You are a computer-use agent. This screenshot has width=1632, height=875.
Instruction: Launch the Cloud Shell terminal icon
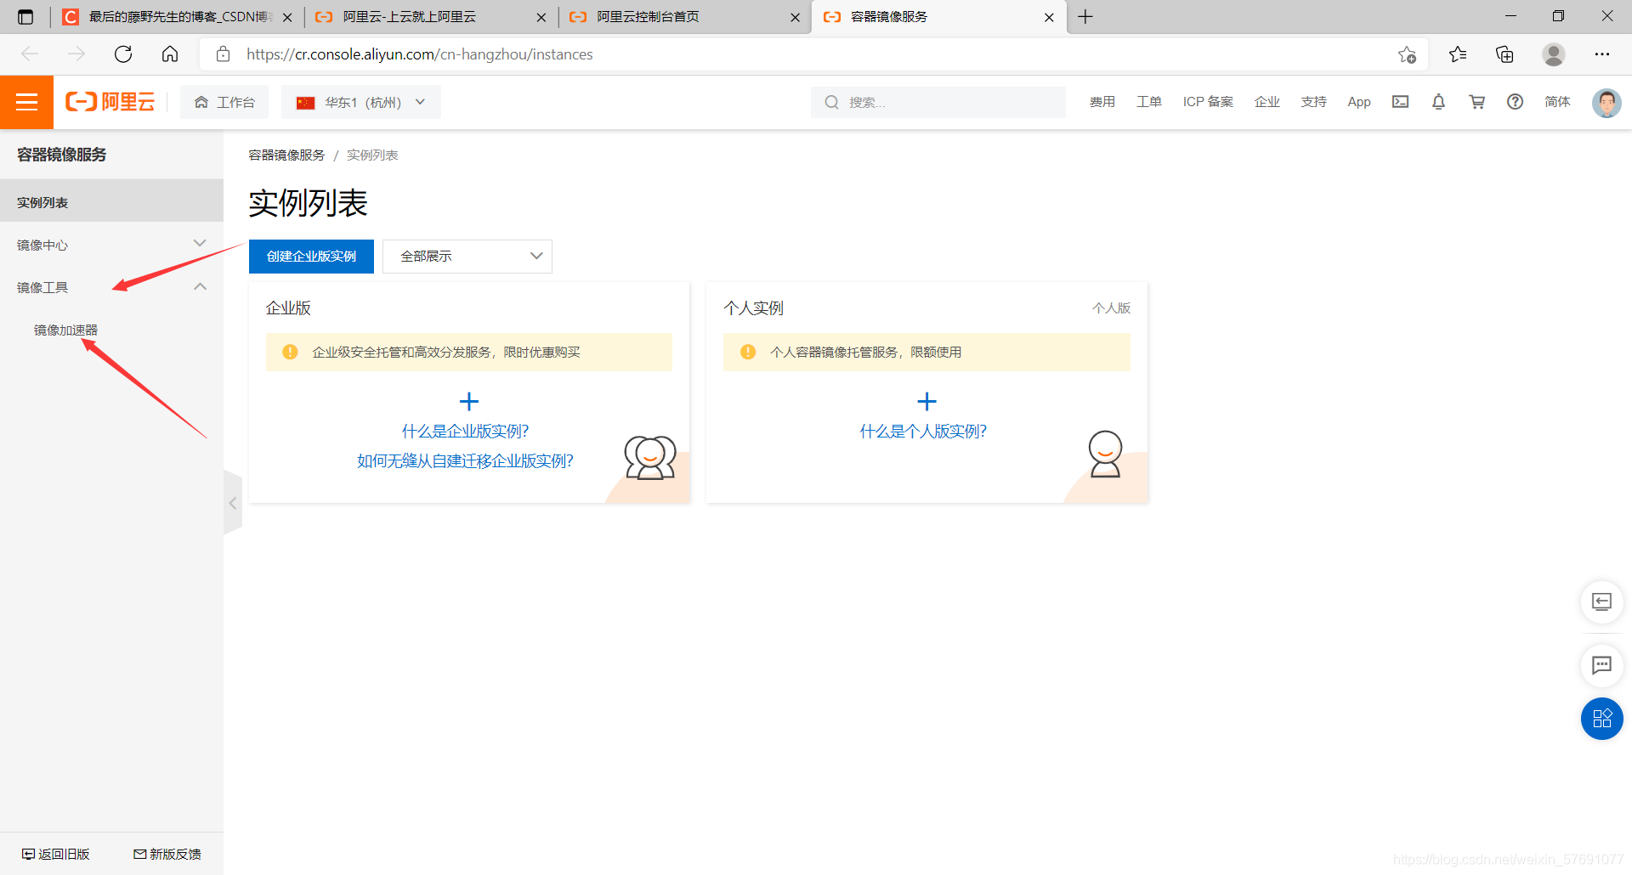1401,102
